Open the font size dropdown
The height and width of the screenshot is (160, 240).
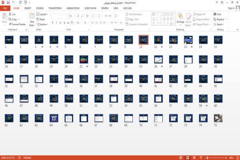(74, 16)
